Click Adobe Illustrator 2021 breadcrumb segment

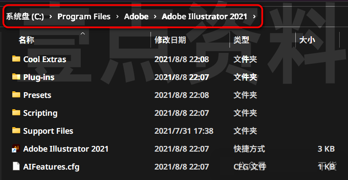click(204, 17)
